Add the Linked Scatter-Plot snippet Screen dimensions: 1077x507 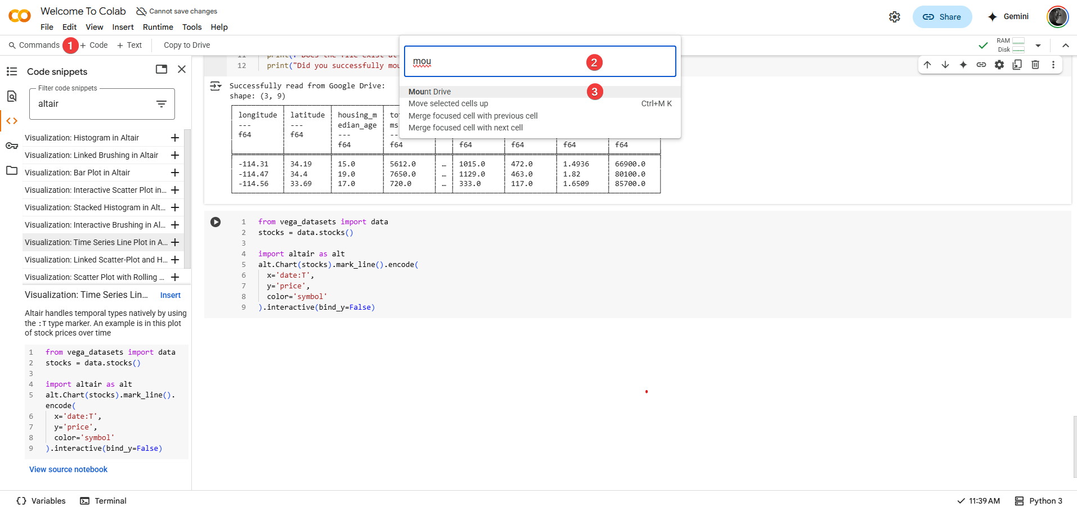click(x=175, y=260)
